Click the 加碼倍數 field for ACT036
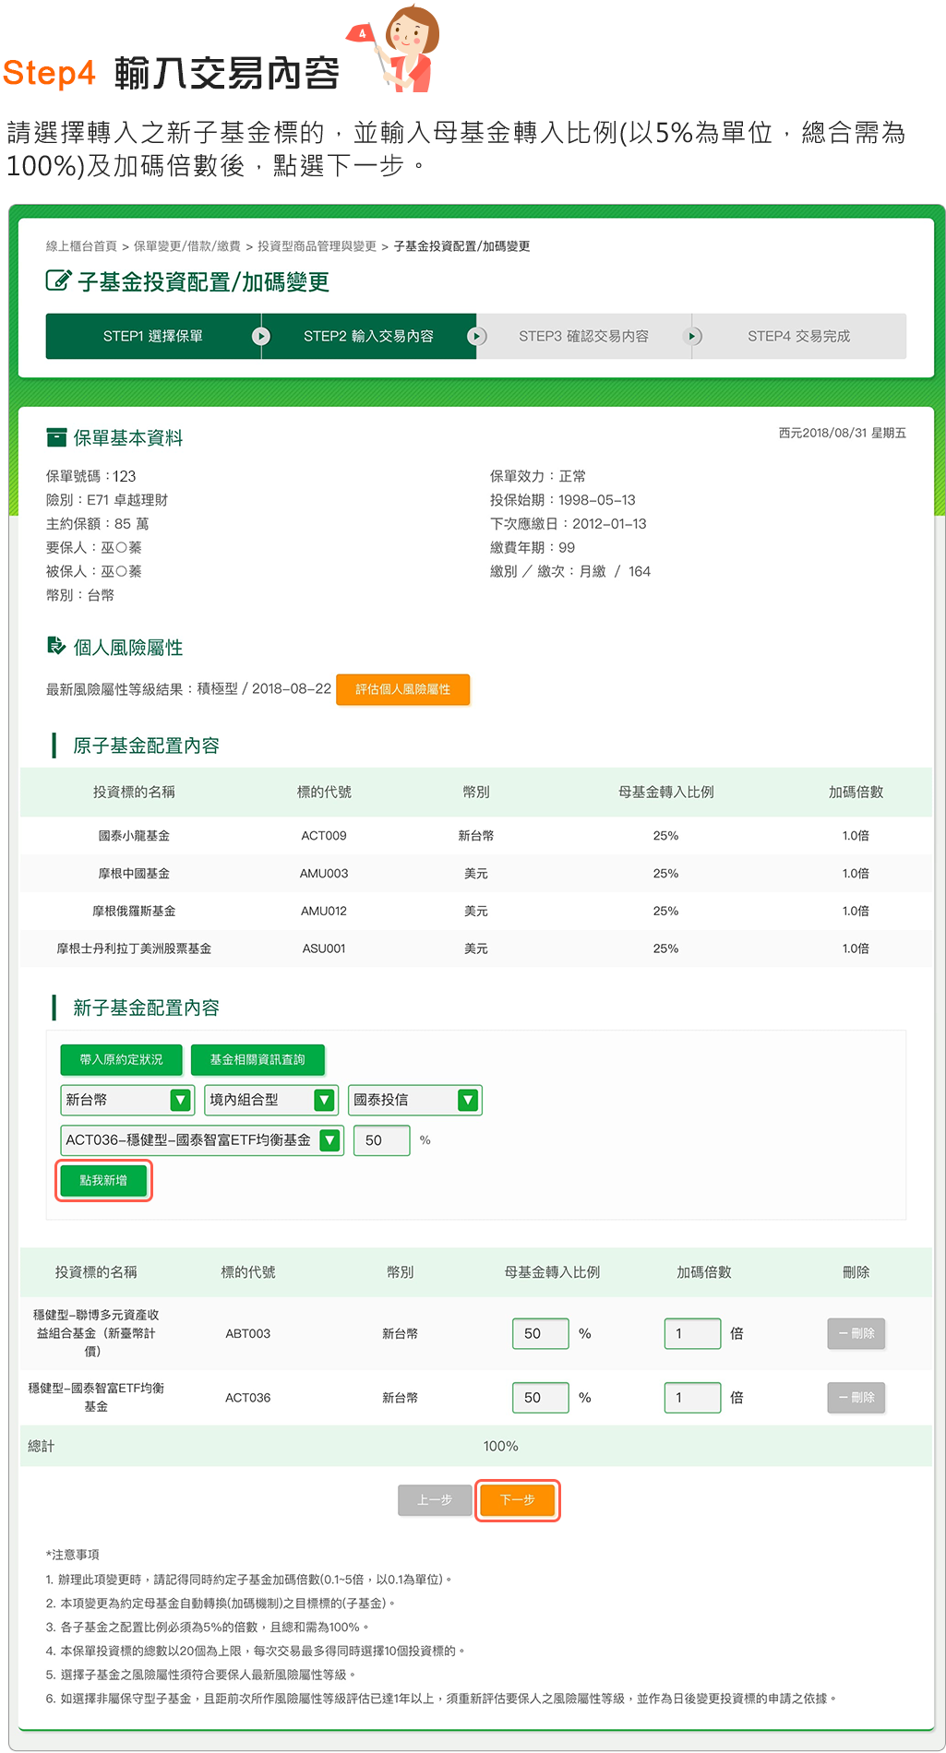Viewport: 946px width, 1753px height. click(x=691, y=1398)
